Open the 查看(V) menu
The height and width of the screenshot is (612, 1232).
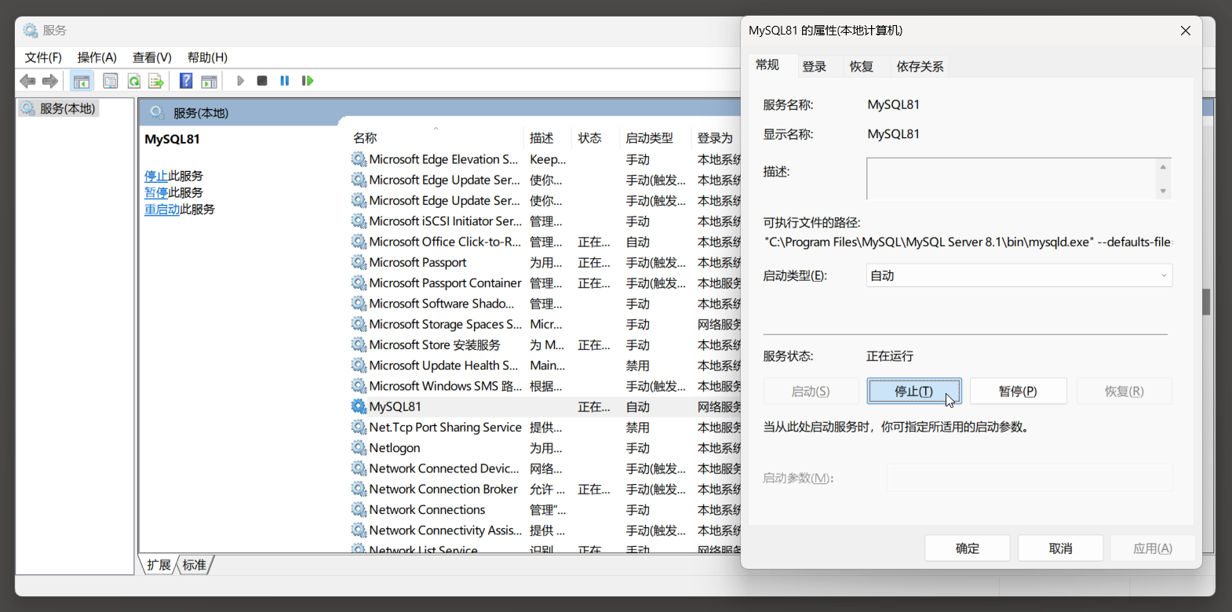[x=152, y=57]
